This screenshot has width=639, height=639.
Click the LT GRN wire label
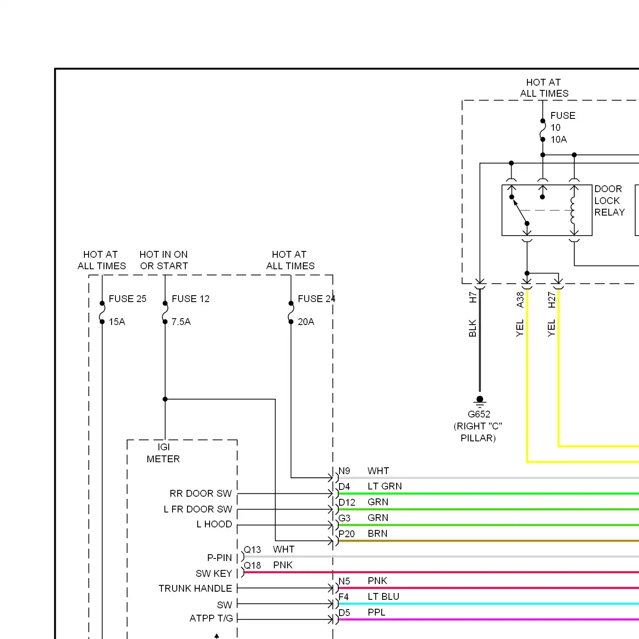pyautogui.click(x=385, y=486)
